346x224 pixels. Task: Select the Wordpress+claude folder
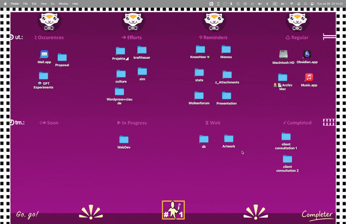[119, 92]
